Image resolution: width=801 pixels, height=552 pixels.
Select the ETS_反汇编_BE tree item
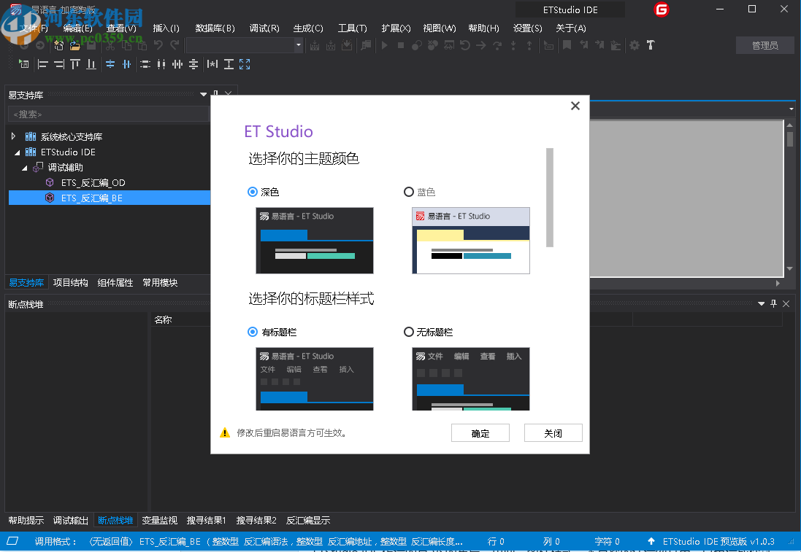(91, 198)
